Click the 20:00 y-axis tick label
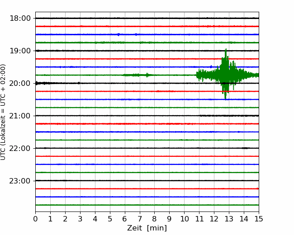The height and width of the screenshot is (235, 294). point(20,83)
